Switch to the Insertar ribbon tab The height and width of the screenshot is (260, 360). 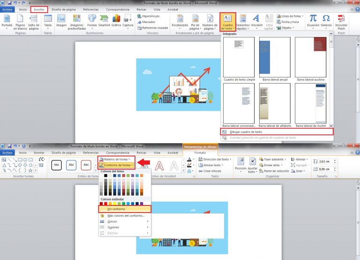point(39,9)
